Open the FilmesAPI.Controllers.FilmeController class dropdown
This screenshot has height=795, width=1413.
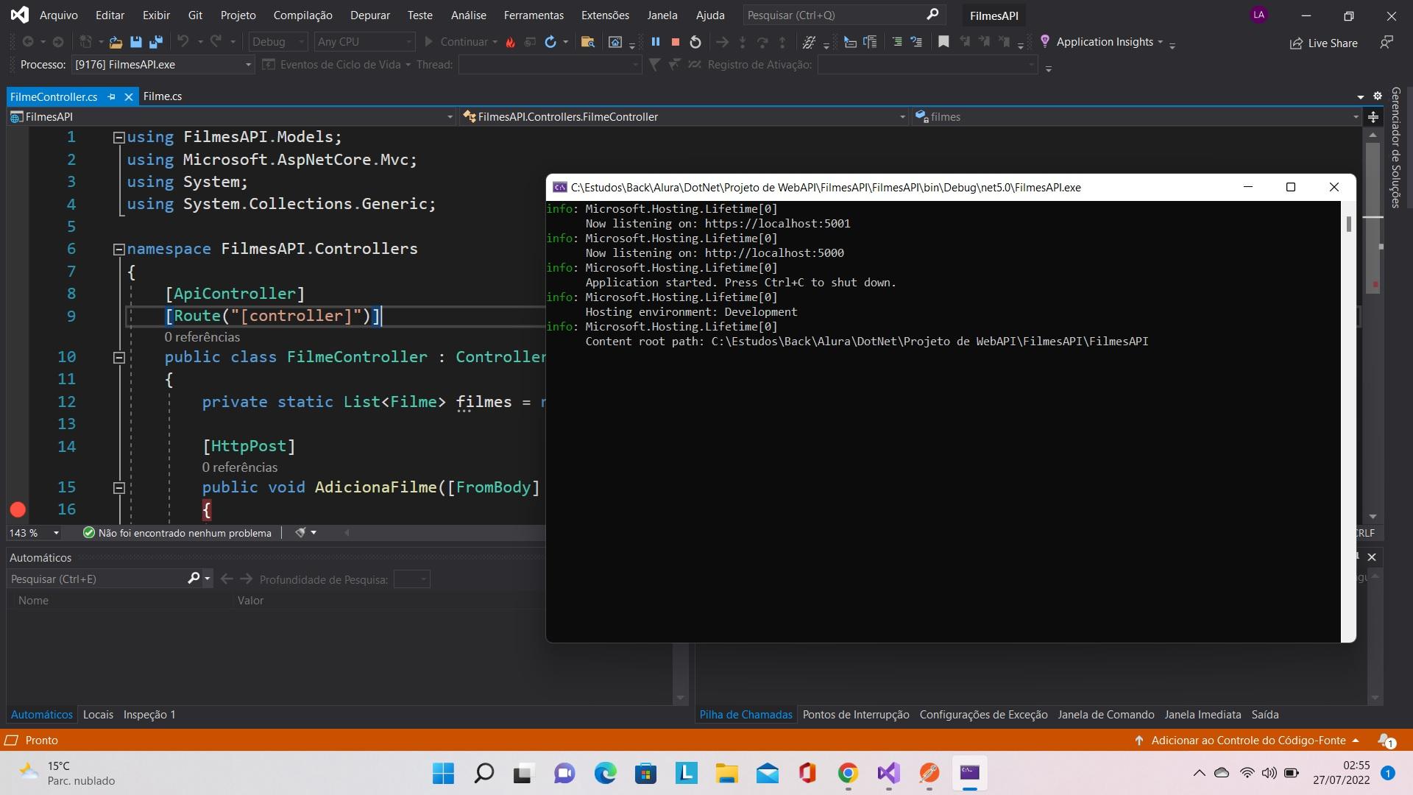tap(902, 117)
